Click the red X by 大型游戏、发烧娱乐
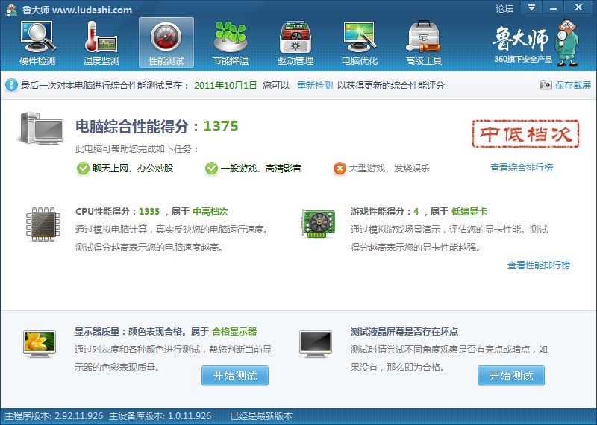This screenshot has width=597, height=425. pyautogui.click(x=340, y=169)
